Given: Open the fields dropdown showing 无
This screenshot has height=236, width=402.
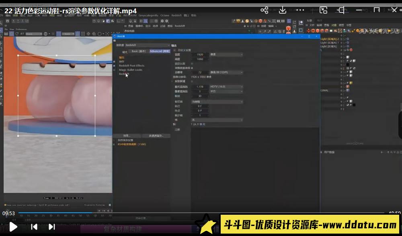Looking at the screenshot, I should point(217,120).
